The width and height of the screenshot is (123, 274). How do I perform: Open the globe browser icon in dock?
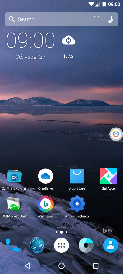[37, 245]
